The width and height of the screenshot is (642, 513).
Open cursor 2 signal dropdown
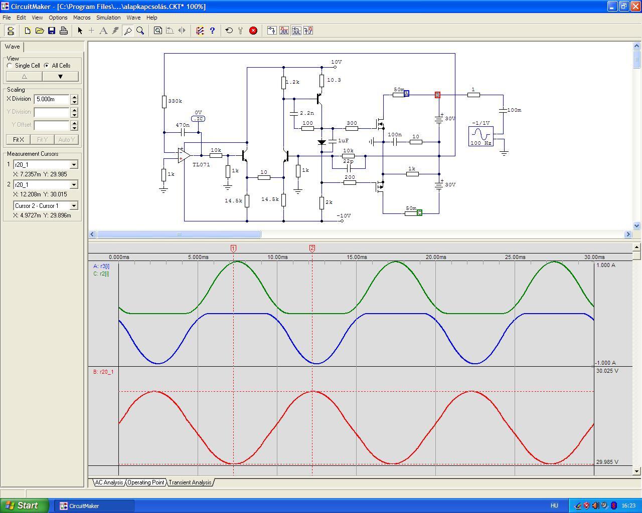coord(74,185)
